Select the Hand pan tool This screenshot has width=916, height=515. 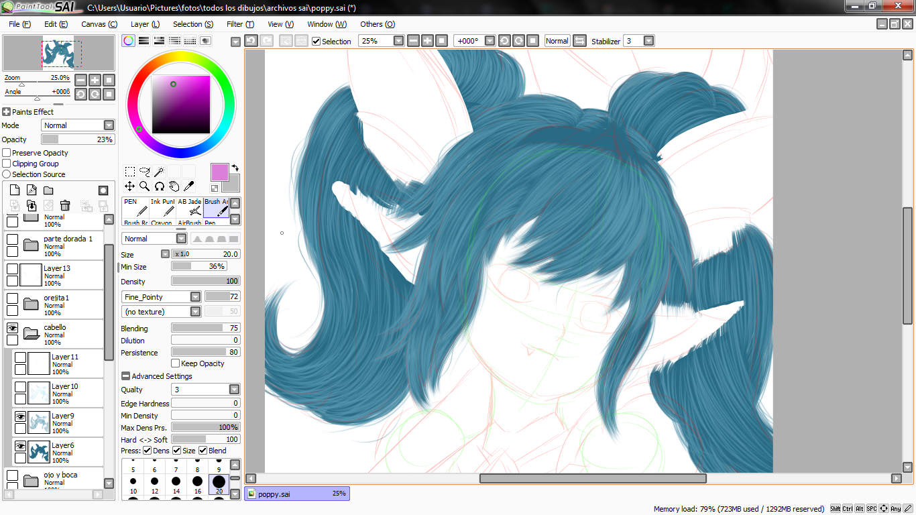point(174,186)
